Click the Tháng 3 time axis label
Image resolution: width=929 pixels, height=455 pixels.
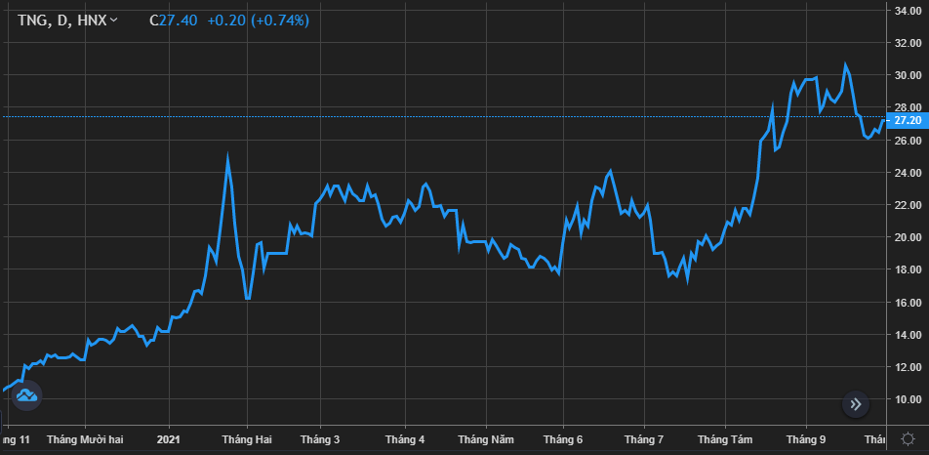point(320,439)
